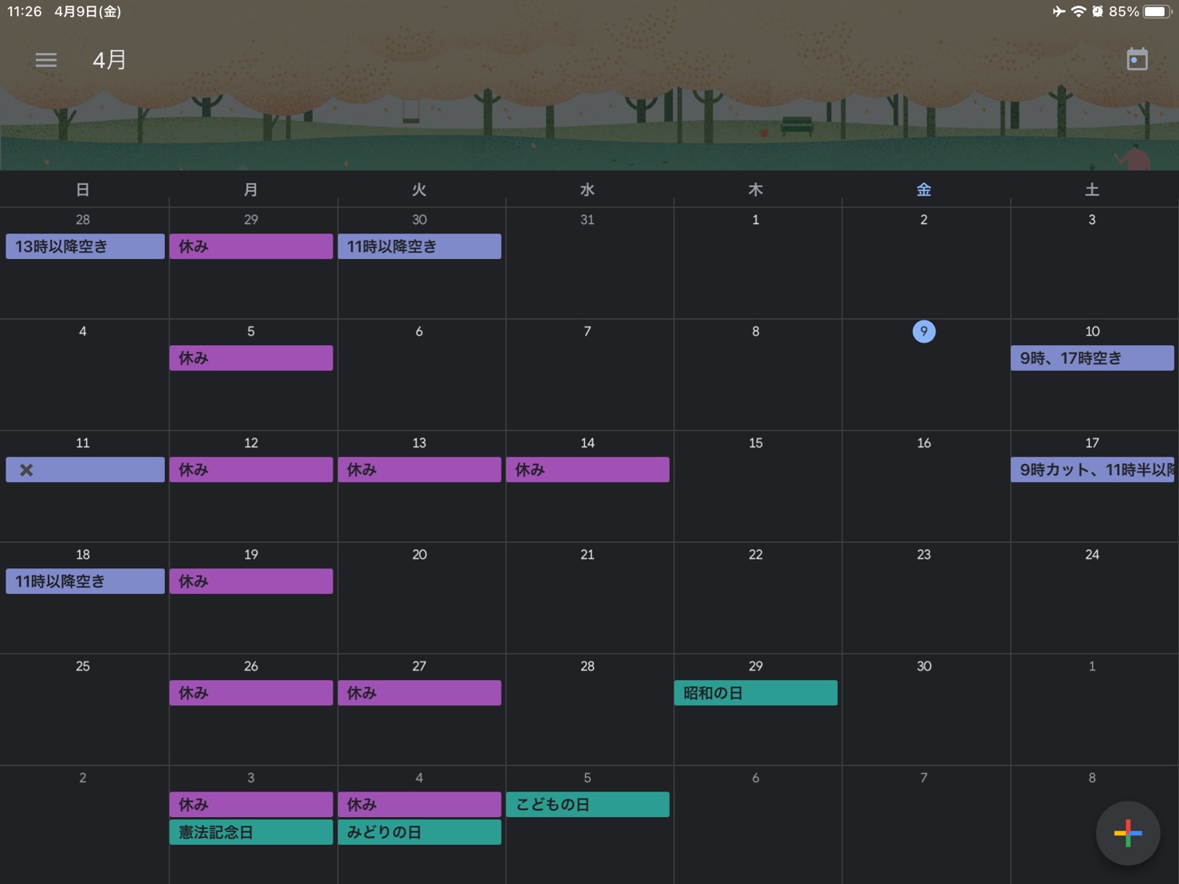Viewport: 1179px width, 884px height.
Task: Select the 9時、17時空き event on the 10th
Action: pos(1091,358)
